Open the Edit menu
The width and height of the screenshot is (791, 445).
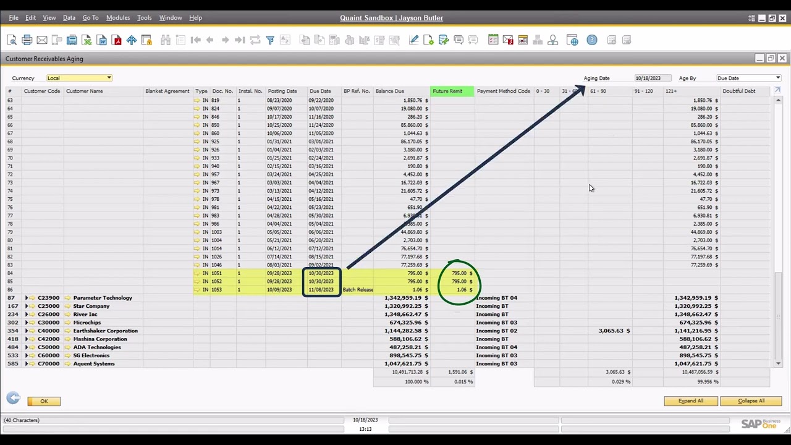(x=30, y=18)
